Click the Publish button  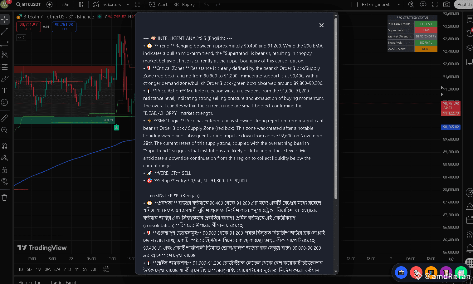(464, 4)
